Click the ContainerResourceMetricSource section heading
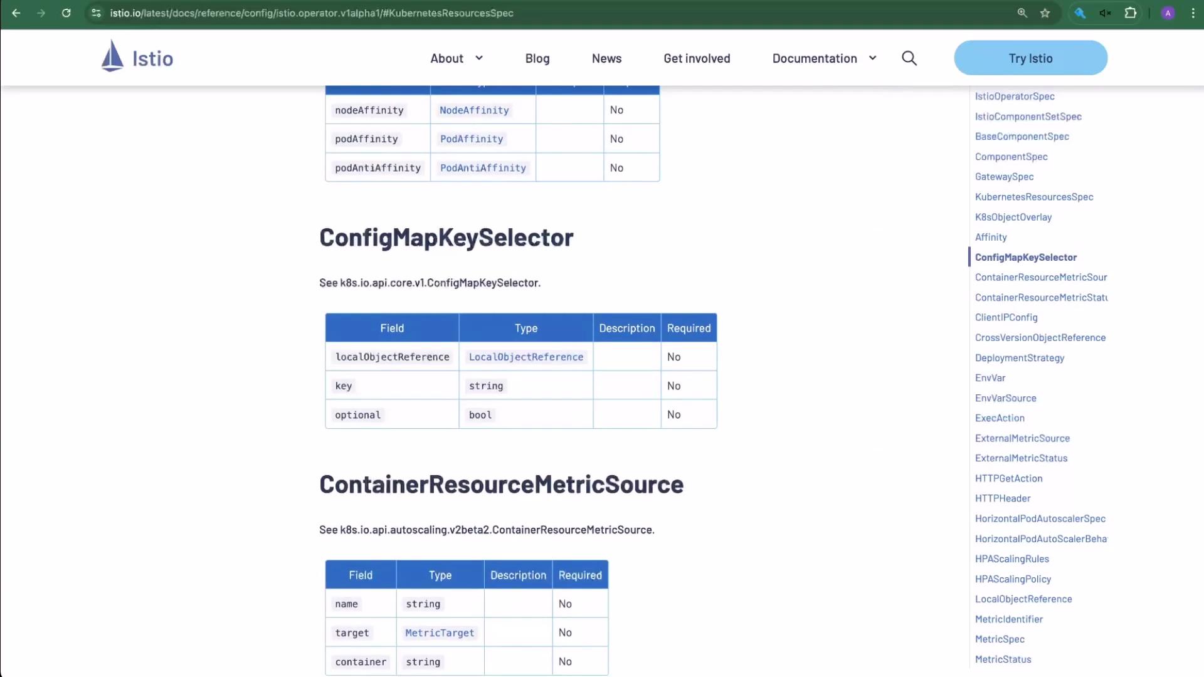The image size is (1204, 677). (x=501, y=485)
